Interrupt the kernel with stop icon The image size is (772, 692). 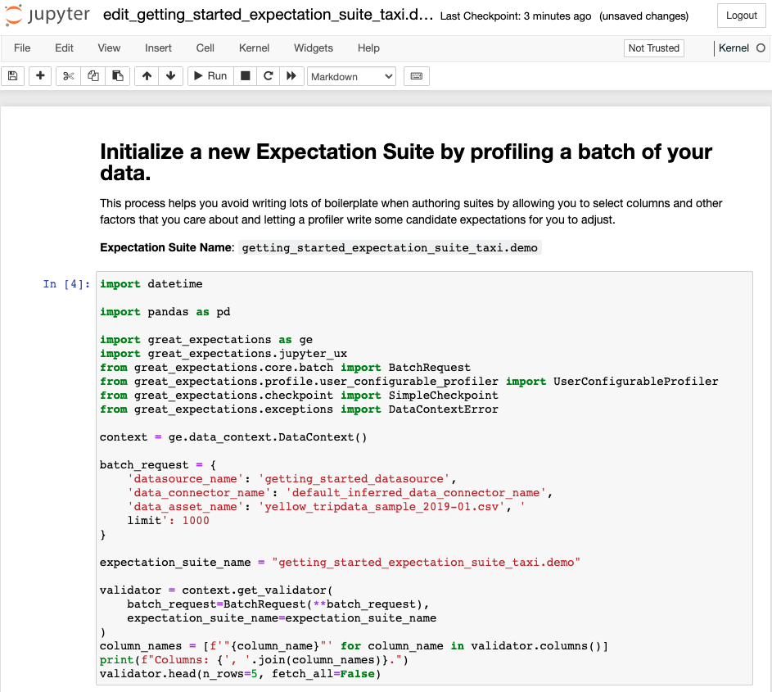click(x=244, y=76)
